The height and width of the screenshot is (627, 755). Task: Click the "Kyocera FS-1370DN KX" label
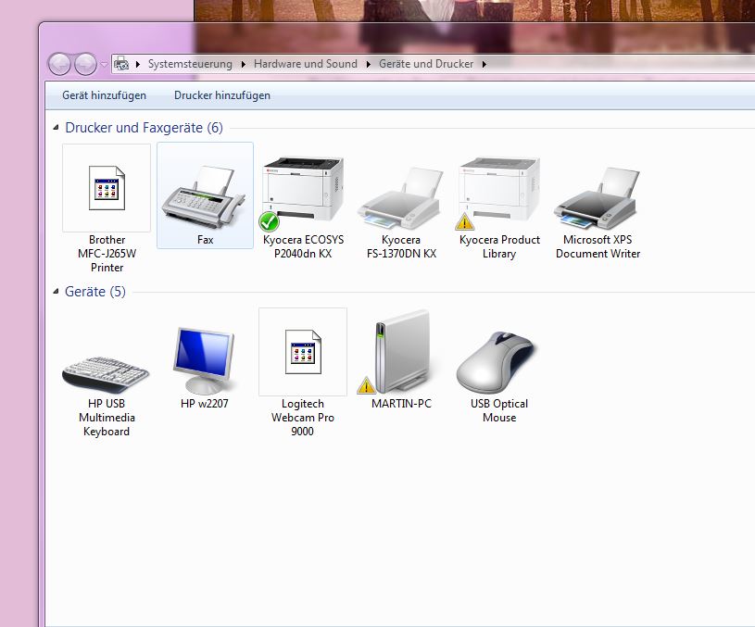coord(401,246)
